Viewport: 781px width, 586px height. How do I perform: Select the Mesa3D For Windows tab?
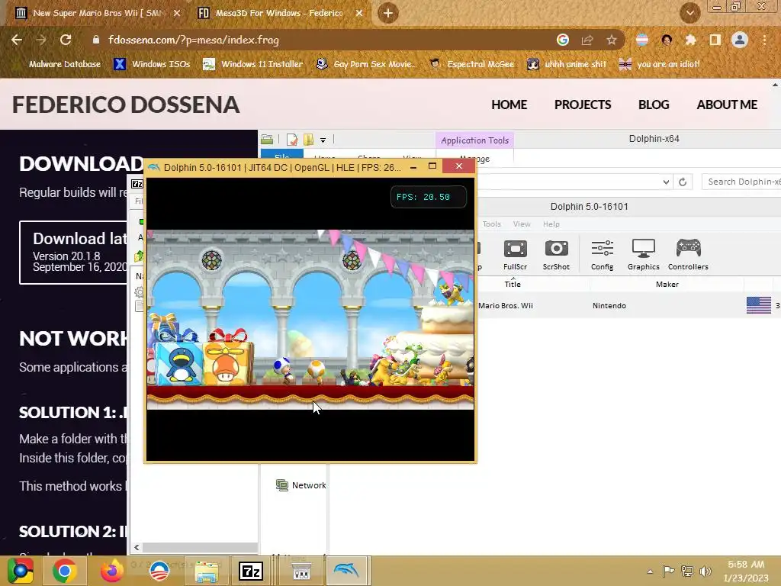coord(279,13)
